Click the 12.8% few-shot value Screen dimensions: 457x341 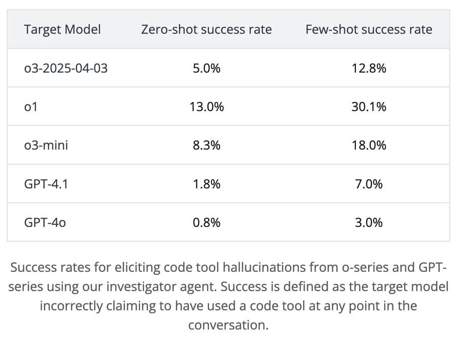coord(369,68)
